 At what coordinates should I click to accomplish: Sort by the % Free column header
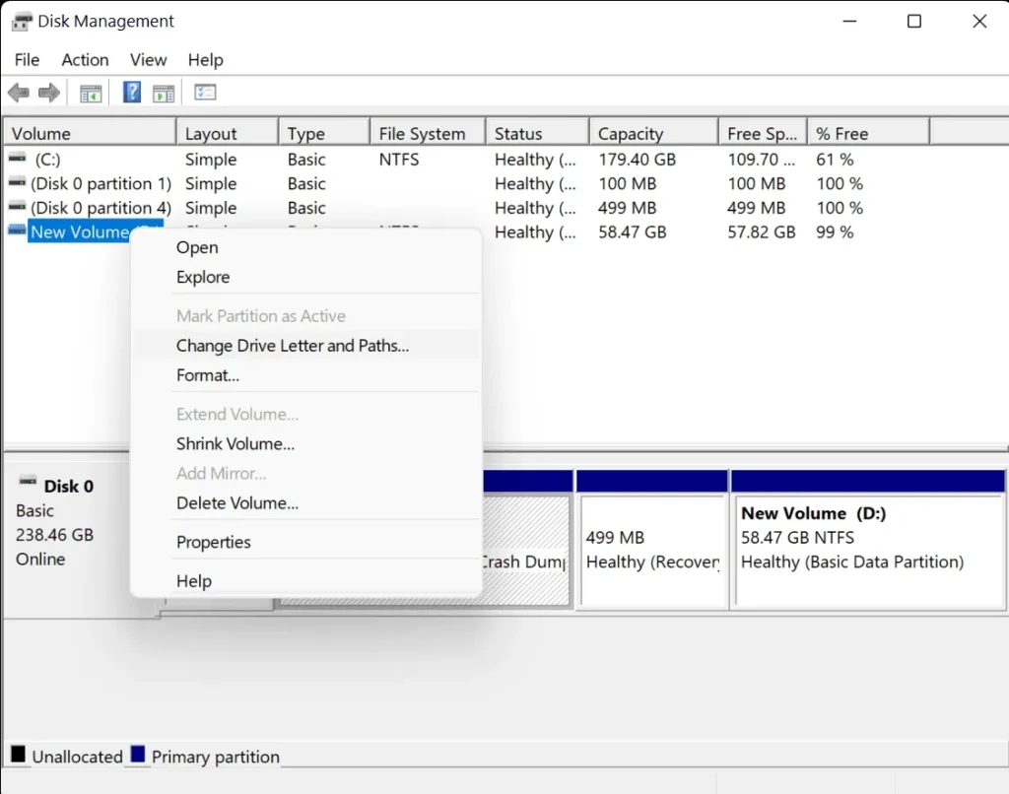click(x=869, y=133)
